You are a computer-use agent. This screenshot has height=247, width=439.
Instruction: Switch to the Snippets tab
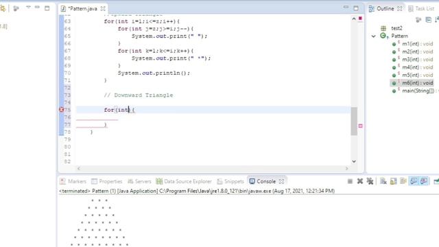click(x=230, y=181)
